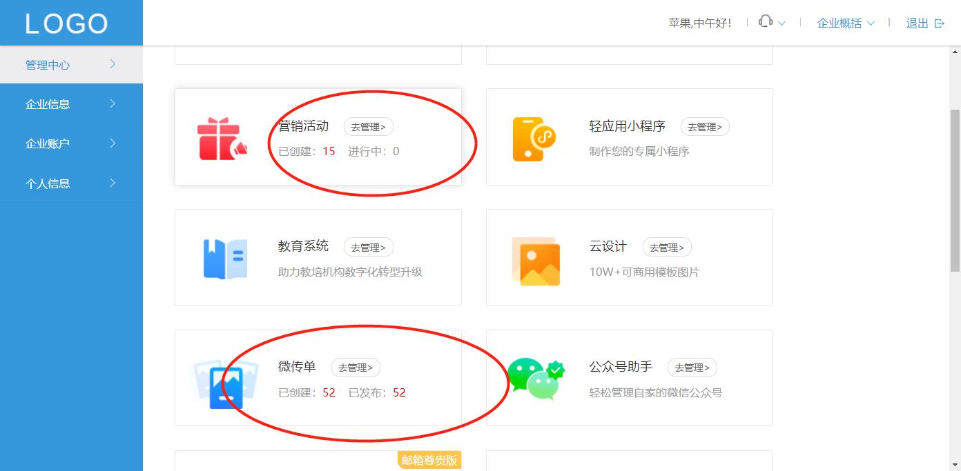
Task: Click 去管理 for 营销活动
Action: click(x=368, y=126)
